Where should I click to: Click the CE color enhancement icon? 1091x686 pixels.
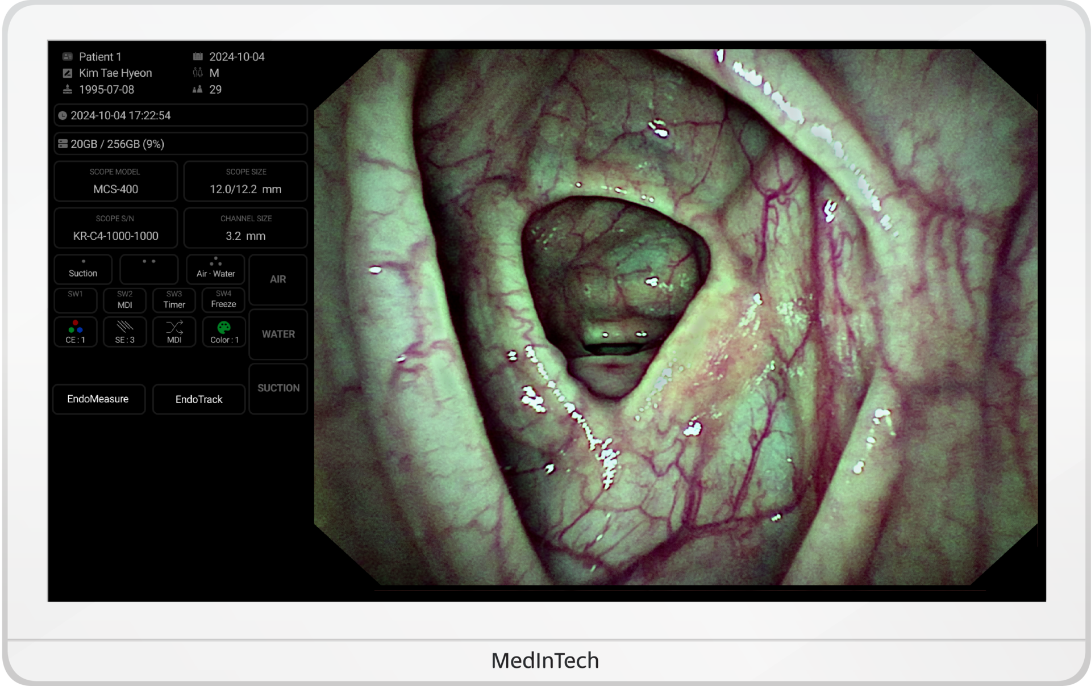(75, 327)
